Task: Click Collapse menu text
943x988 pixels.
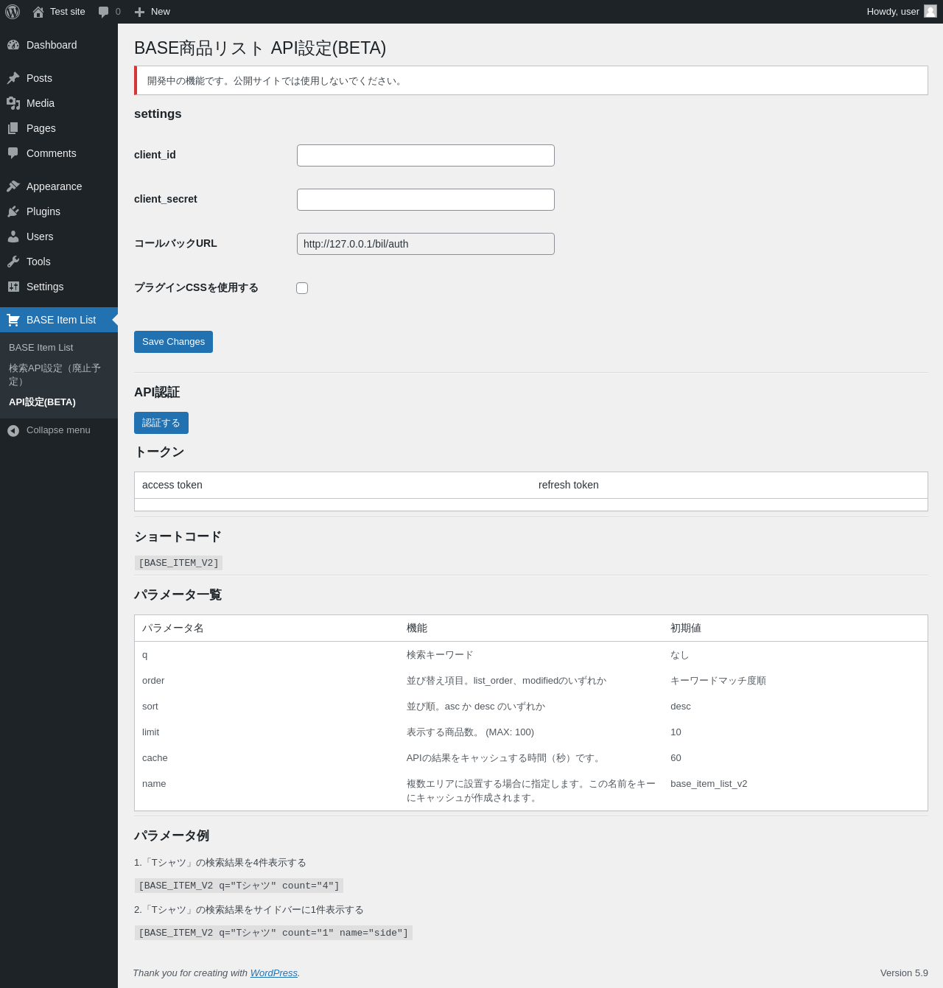Action: coord(58,430)
